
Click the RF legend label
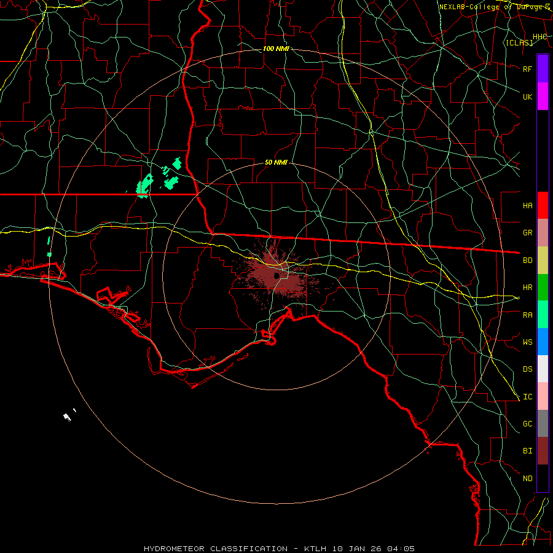coord(527,69)
